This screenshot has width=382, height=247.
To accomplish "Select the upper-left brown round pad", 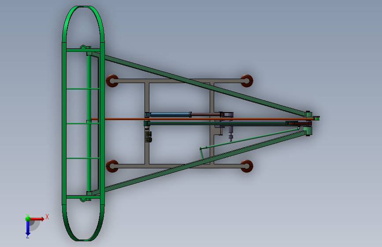I will tap(112, 81).
